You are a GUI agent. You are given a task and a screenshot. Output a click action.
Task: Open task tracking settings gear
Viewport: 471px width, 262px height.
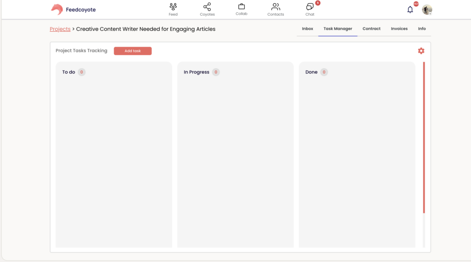coord(421,51)
